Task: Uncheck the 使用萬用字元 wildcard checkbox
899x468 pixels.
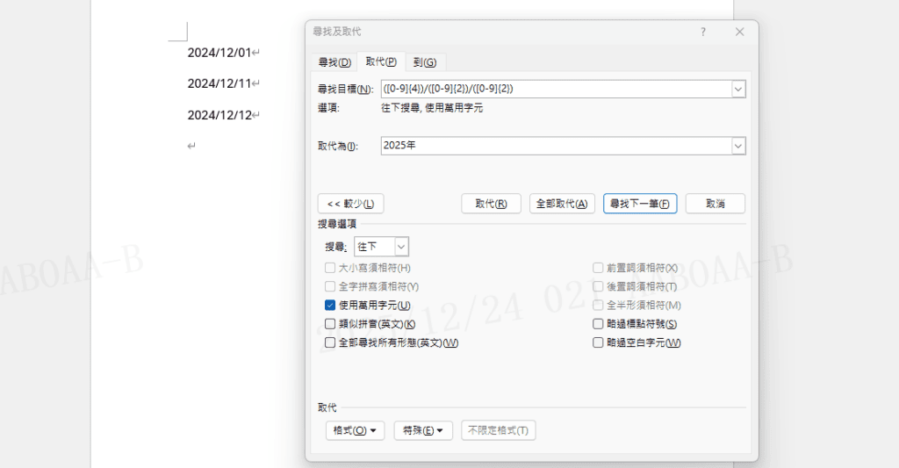Action: click(330, 306)
